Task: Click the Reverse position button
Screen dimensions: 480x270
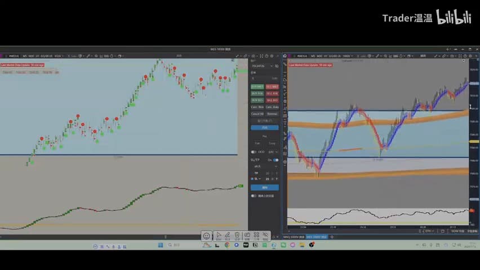Action: [272, 114]
